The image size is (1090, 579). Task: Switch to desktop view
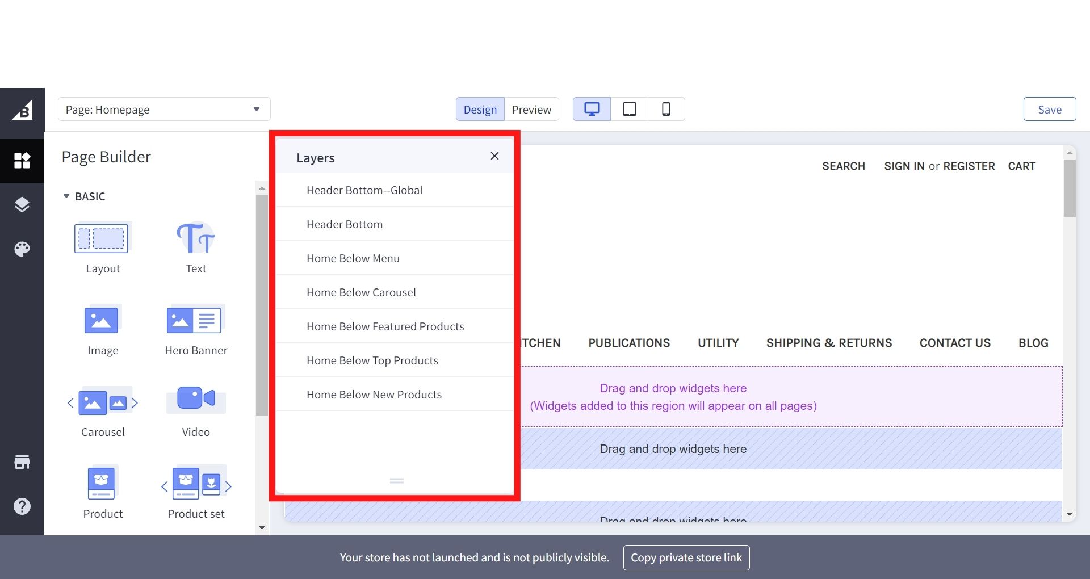(592, 109)
